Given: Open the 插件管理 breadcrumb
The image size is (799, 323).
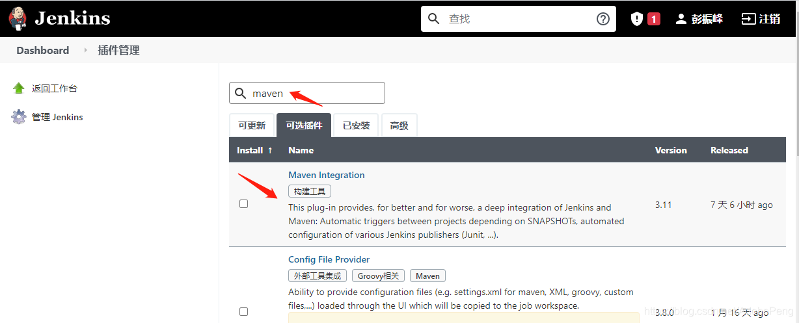Looking at the screenshot, I should coord(118,50).
